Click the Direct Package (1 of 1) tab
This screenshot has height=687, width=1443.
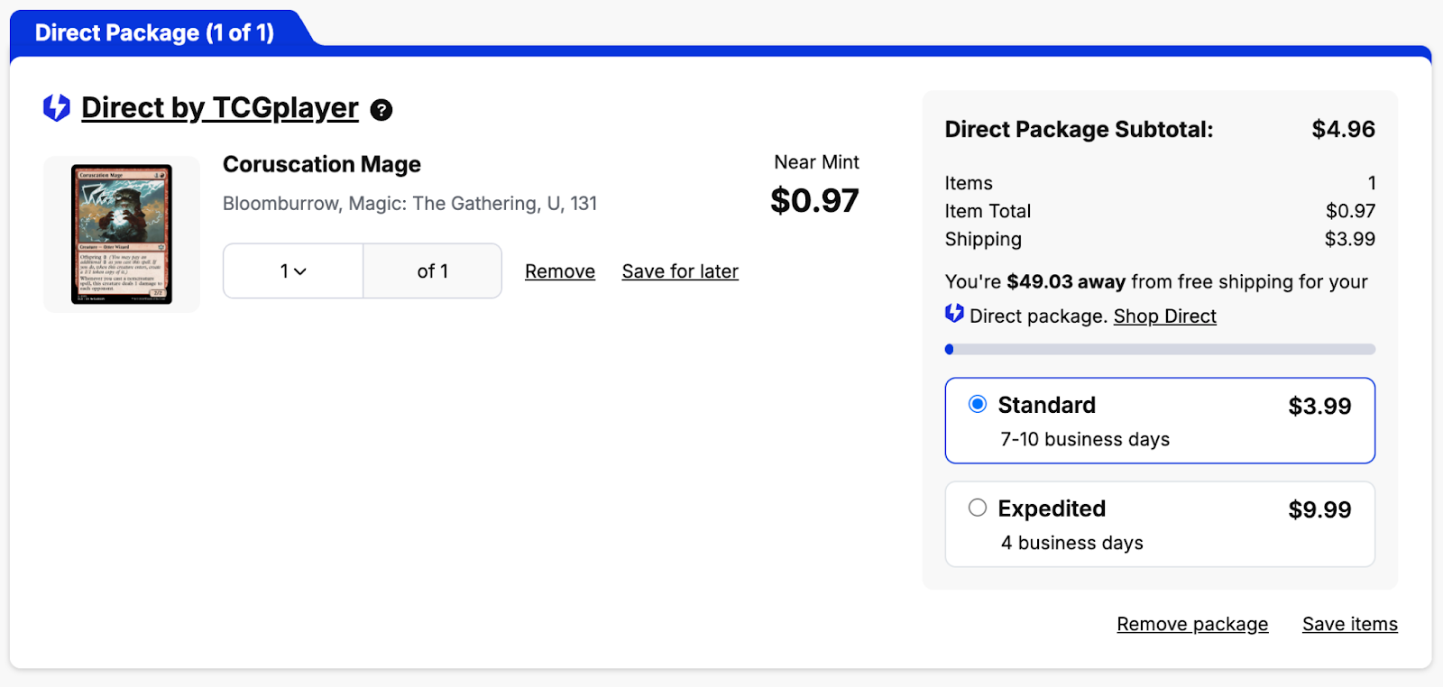(154, 32)
